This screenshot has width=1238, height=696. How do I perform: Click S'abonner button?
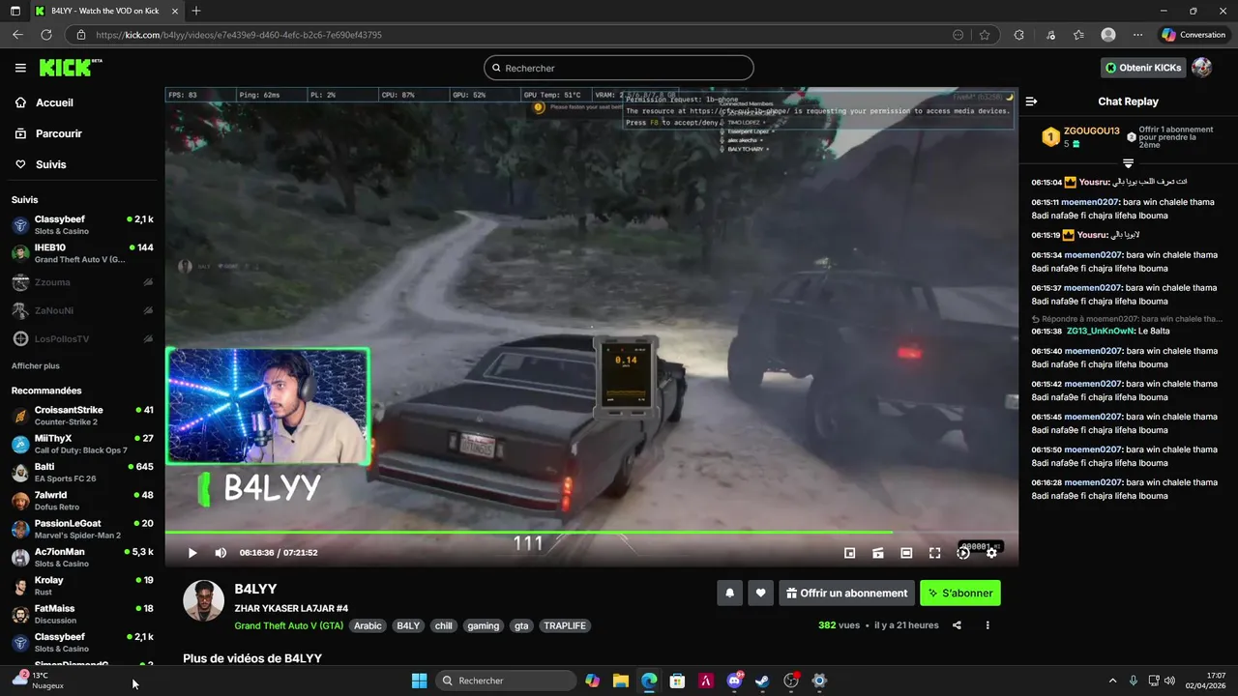coord(960,593)
